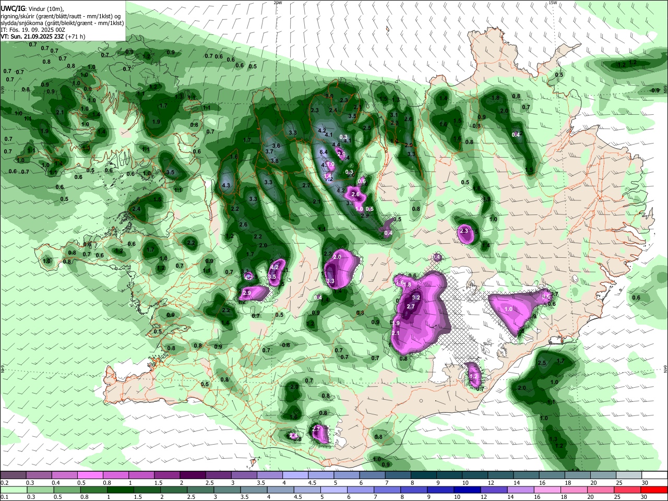This screenshot has width=668, height=501.
Task: Pick the 4 swatch in the rain legend row
Action: coord(280,490)
